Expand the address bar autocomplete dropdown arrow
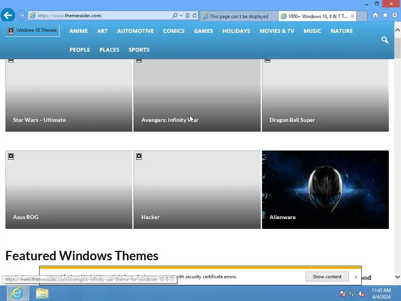This screenshot has height=301, width=401. pos(181,16)
